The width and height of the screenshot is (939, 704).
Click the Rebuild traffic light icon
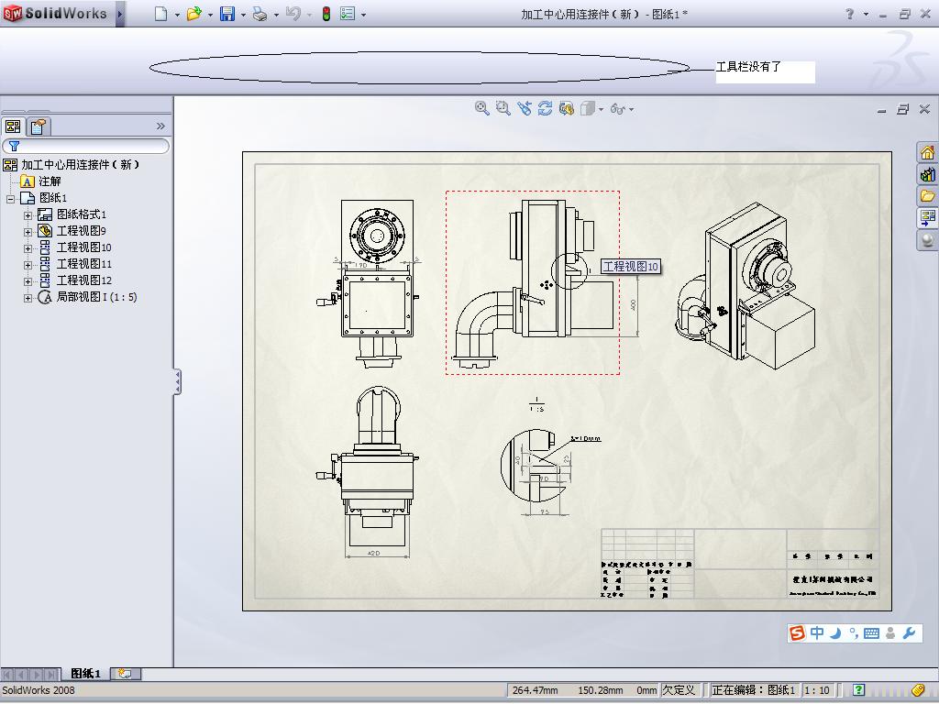[x=326, y=14]
